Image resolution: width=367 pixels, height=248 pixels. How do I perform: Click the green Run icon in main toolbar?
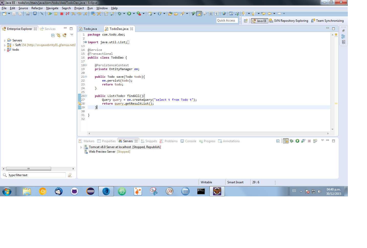(129, 14)
